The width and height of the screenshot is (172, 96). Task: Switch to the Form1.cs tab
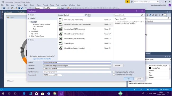tap(21, 12)
